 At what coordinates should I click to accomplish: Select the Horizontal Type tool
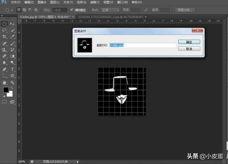tap(12, 69)
